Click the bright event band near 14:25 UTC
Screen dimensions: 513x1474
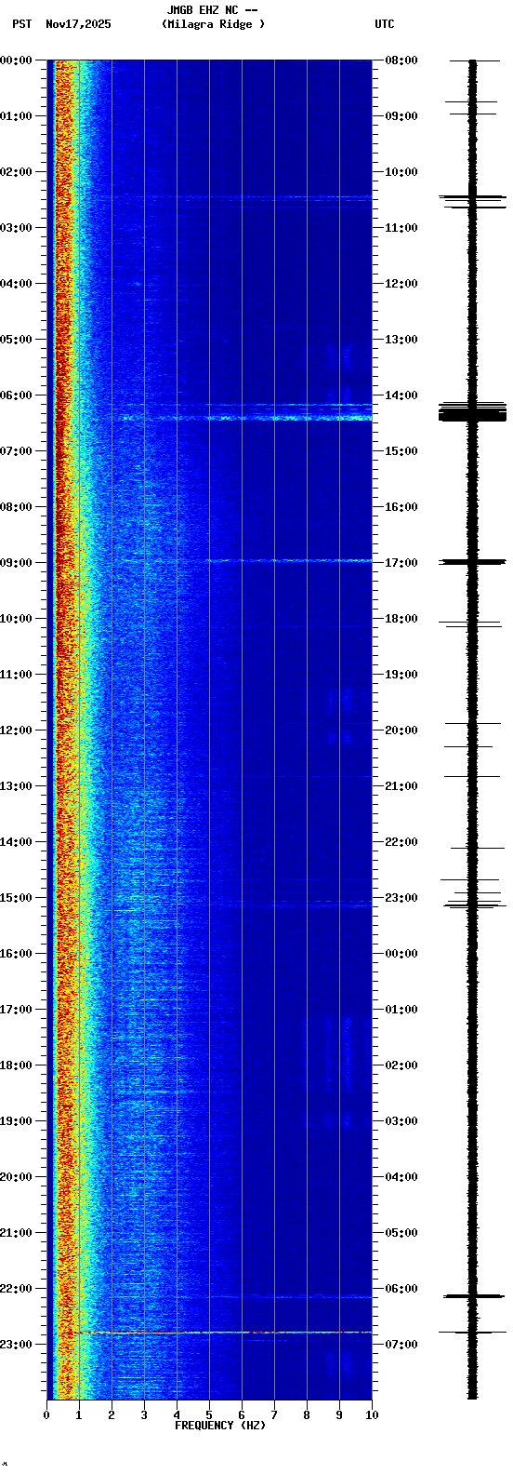click(x=242, y=418)
